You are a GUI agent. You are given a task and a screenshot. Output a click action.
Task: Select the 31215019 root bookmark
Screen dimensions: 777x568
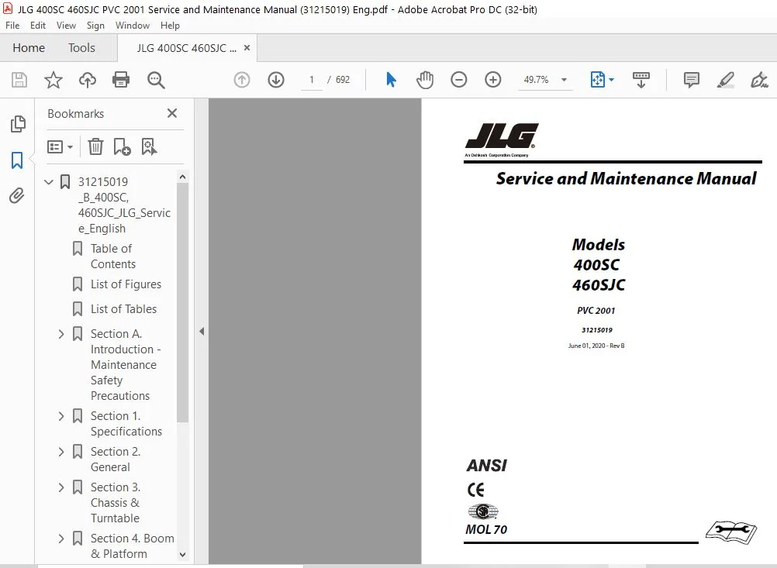tap(124, 205)
